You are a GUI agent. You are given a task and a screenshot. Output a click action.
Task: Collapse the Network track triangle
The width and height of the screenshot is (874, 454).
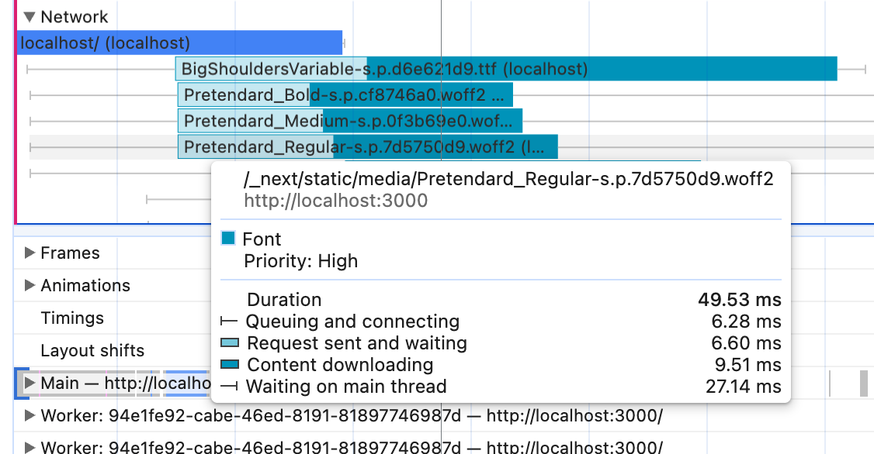coord(29,16)
